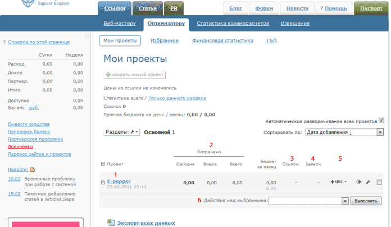Click the export arrow icon in E-pepper row
391x227 pixels.
coord(358,182)
